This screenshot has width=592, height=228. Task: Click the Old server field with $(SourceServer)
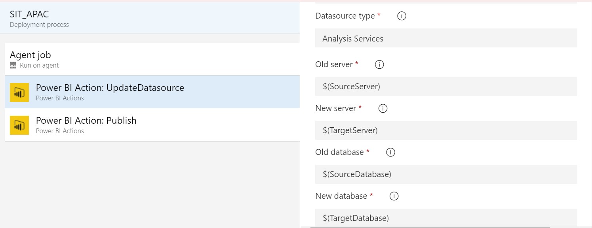(x=445, y=86)
